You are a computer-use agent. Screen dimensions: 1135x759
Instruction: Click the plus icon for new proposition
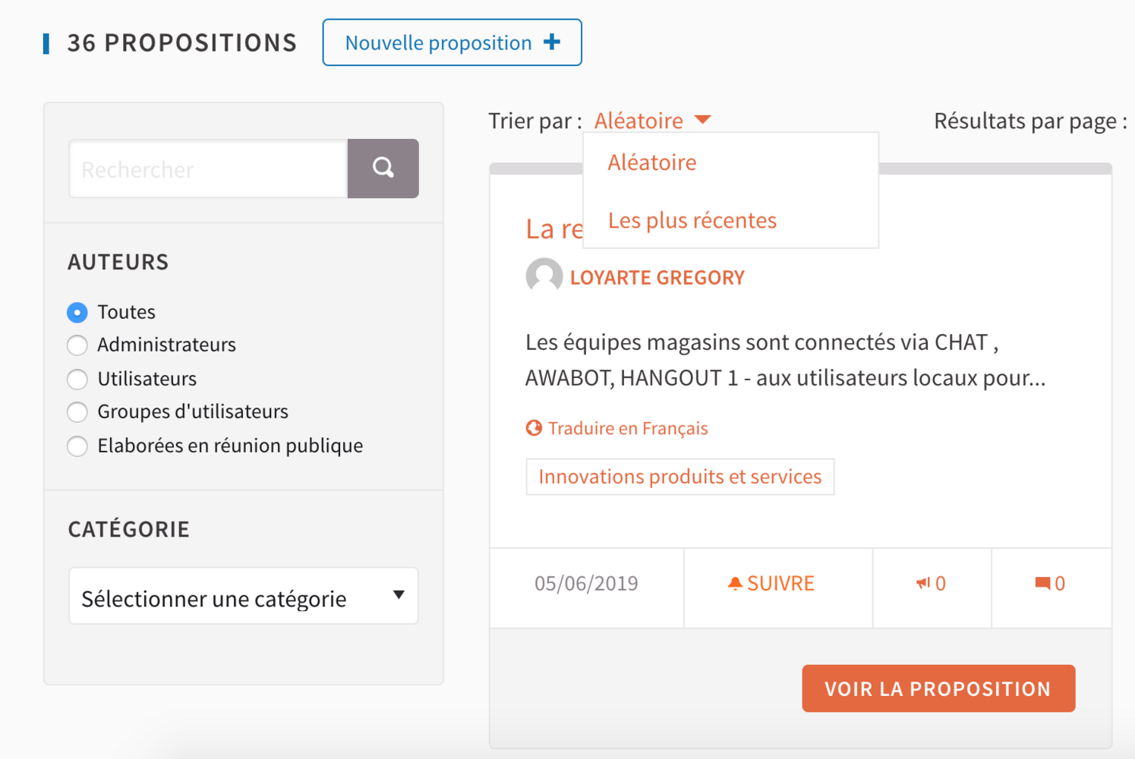pyautogui.click(x=552, y=43)
